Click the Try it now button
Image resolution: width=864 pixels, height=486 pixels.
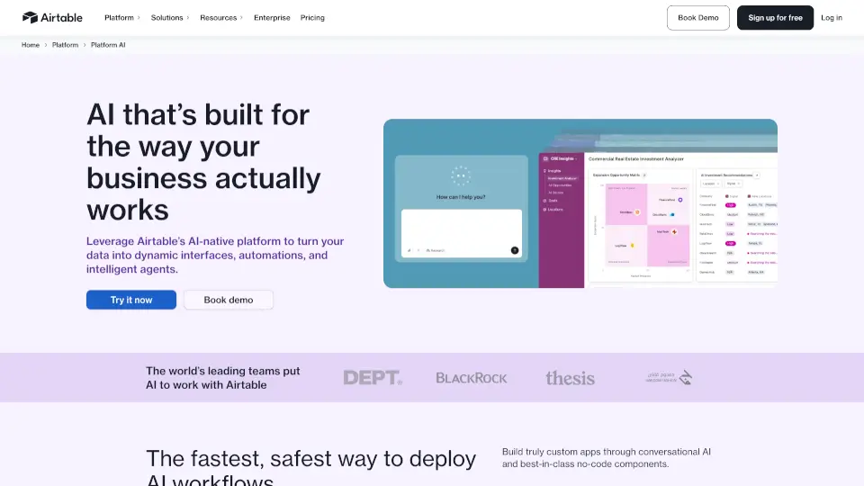(131, 300)
